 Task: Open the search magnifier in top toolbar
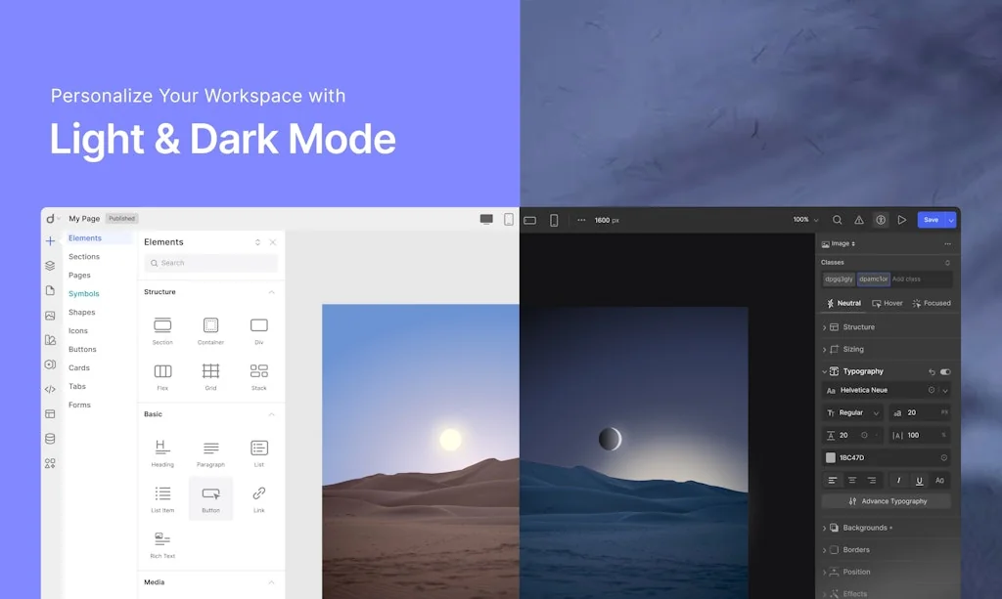pyautogui.click(x=837, y=220)
